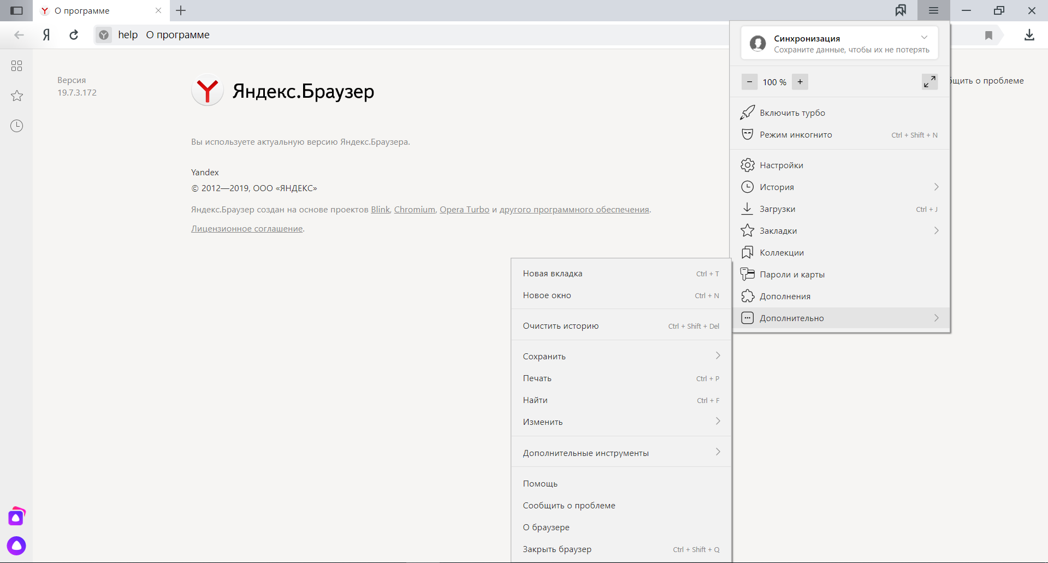Open Помощь entry
The width and height of the screenshot is (1048, 563).
[621, 483]
